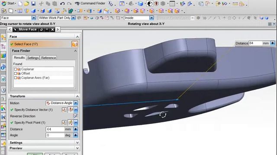Open the Within Work Part Only dropdown
The height and width of the screenshot is (155, 277).
coord(73,18)
